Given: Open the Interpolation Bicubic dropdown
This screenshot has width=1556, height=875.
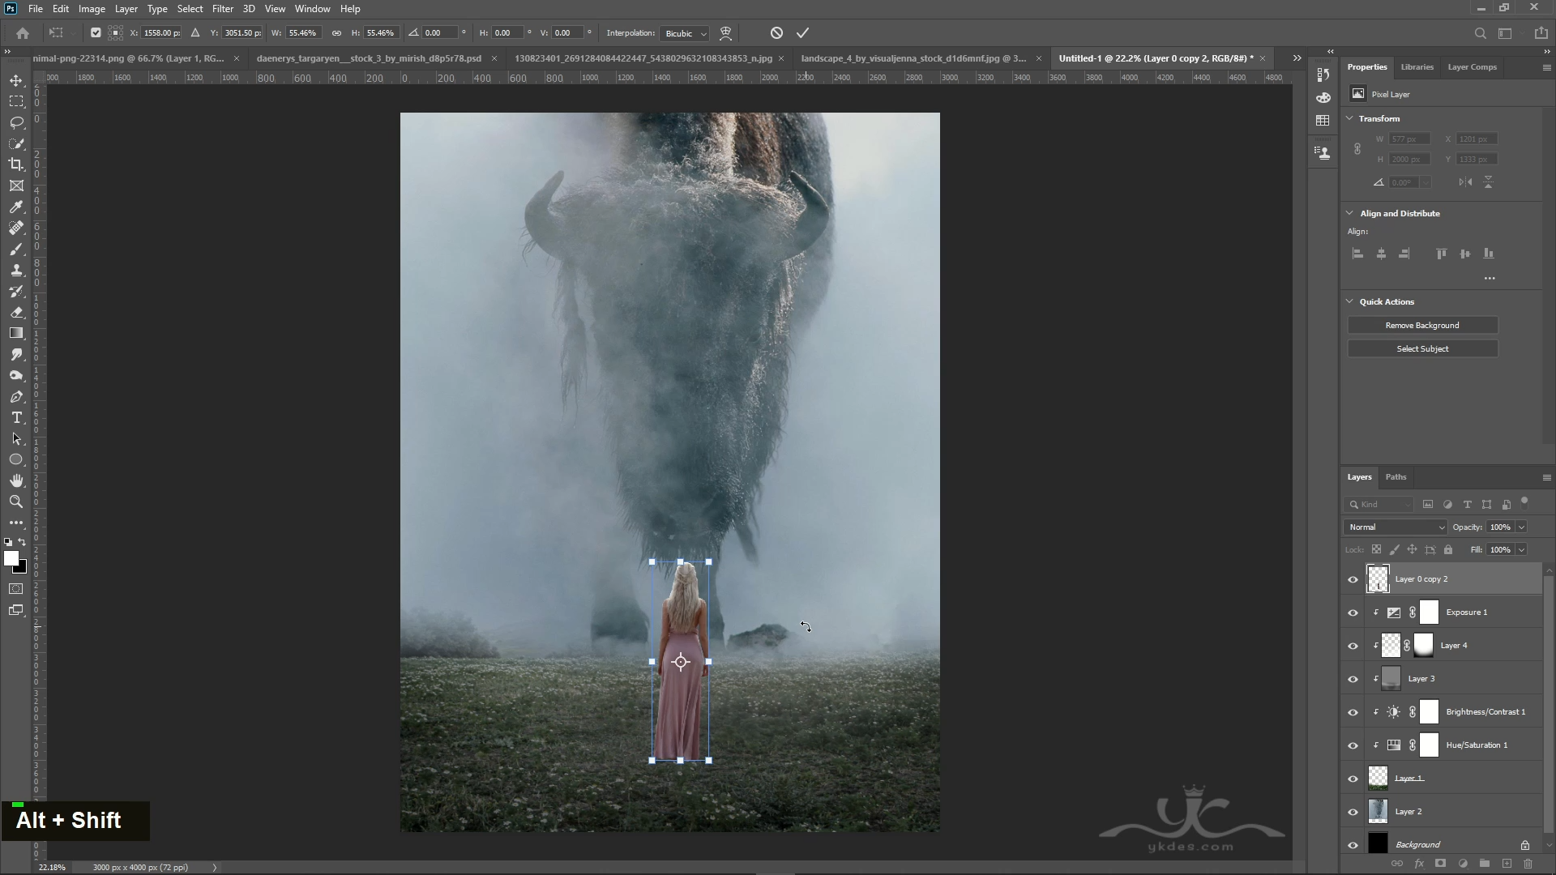Looking at the screenshot, I should point(685,33).
